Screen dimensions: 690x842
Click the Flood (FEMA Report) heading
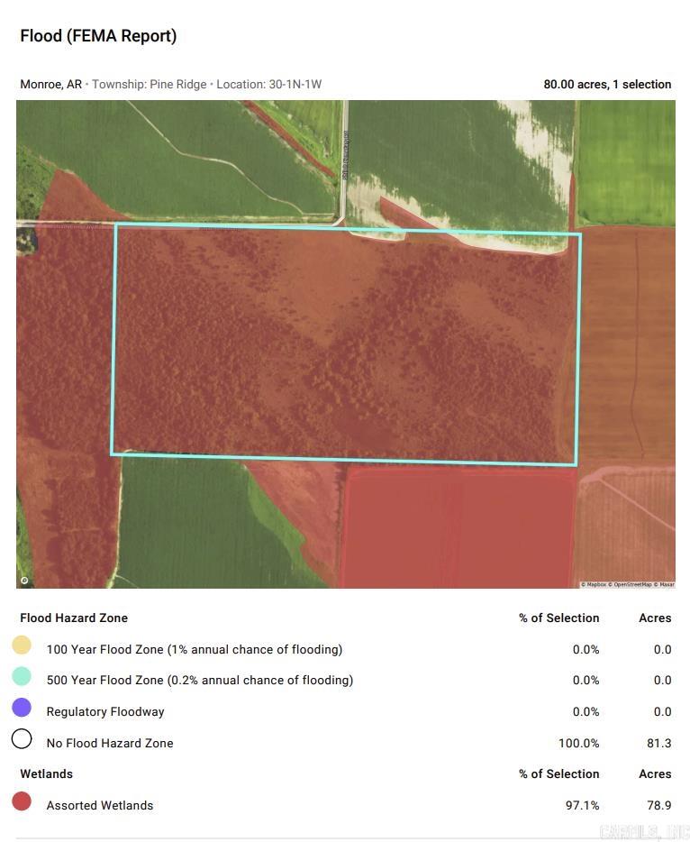coord(98,36)
